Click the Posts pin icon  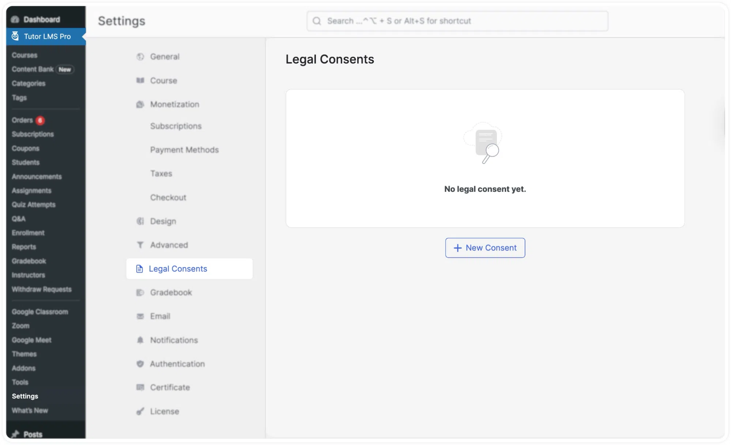click(x=15, y=434)
